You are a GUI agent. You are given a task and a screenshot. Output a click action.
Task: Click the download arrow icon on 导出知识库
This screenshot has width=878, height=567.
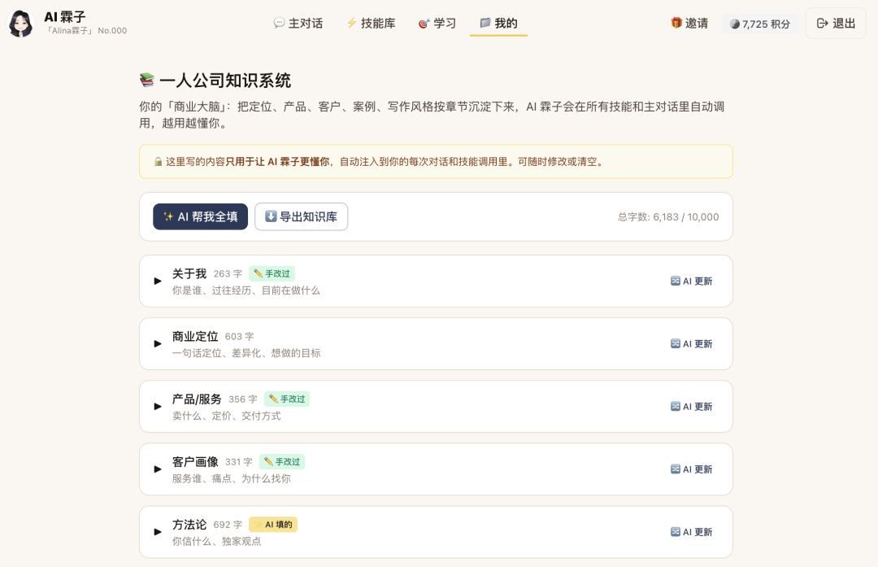pyautogui.click(x=271, y=216)
